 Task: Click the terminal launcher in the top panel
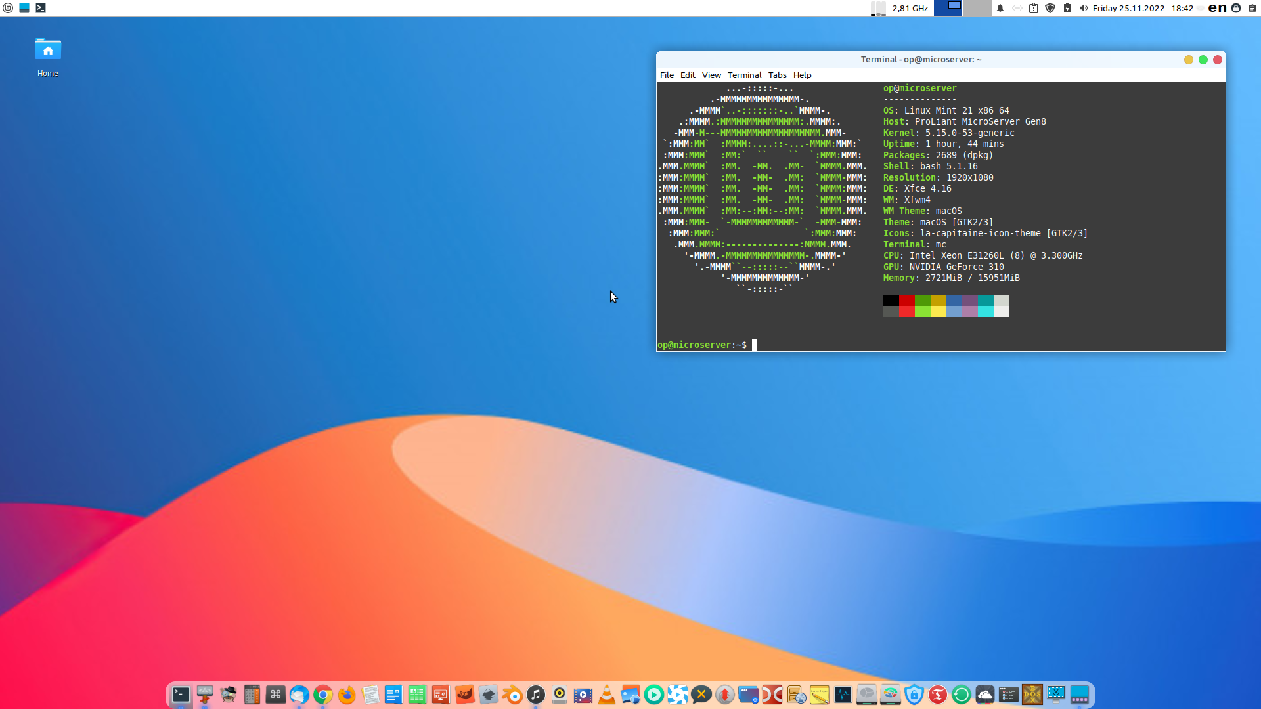[x=41, y=8]
